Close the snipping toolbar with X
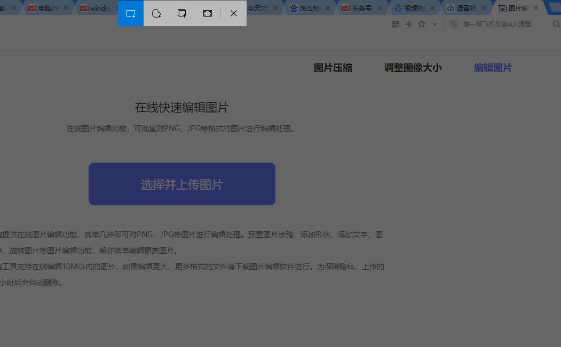This screenshot has height=347, width=561. point(233,13)
